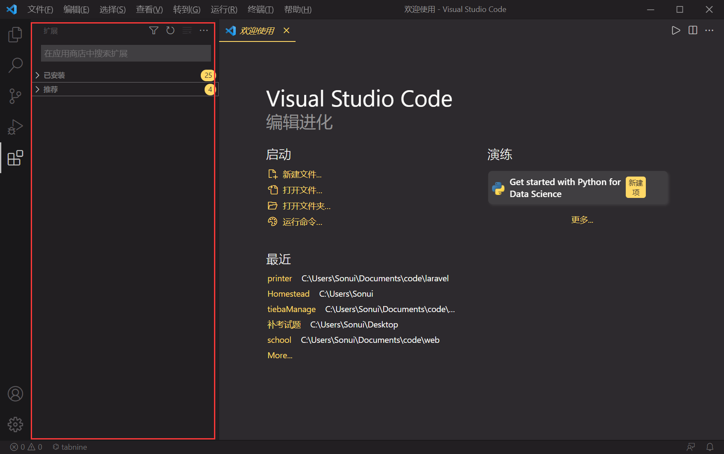Open the 运行(R) menu
724x454 pixels.
pyautogui.click(x=224, y=9)
